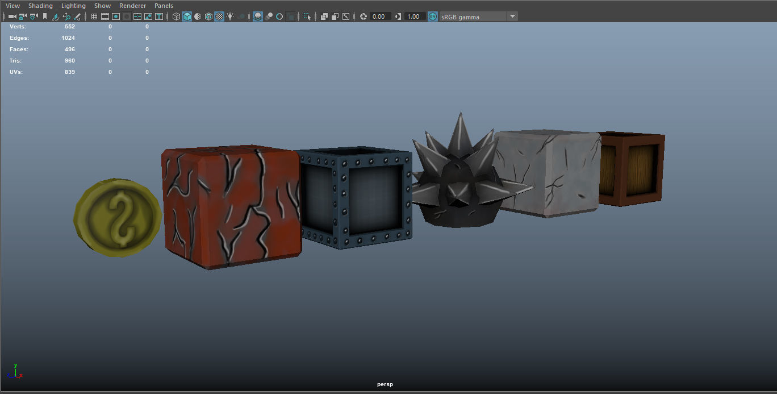The width and height of the screenshot is (777, 394).
Task: Toggle Wireframe on Shaded icon
Action: point(208,16)
